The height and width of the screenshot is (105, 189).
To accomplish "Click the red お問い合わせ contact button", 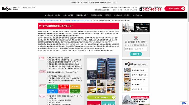I will click(175, 9).
